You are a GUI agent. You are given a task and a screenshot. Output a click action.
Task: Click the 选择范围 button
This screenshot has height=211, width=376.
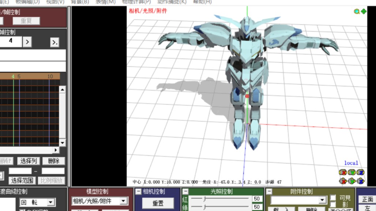point(22,180)
